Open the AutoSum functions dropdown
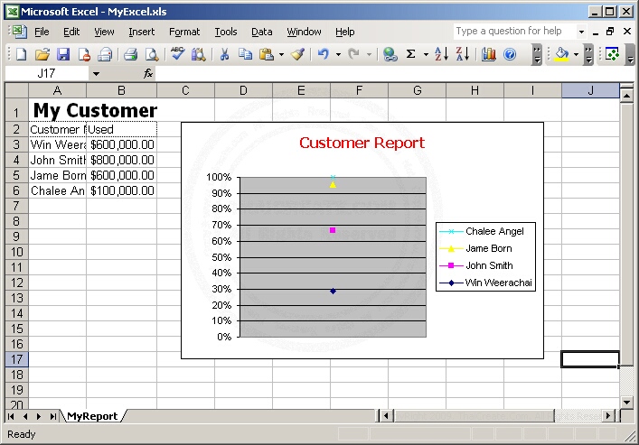Screen dimensions: 639x445 click(x=426, y=54)
